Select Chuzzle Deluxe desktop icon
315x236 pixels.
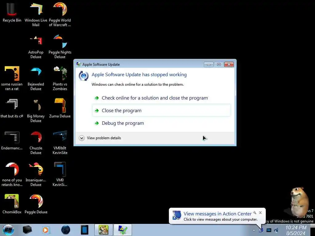(36, 143)
